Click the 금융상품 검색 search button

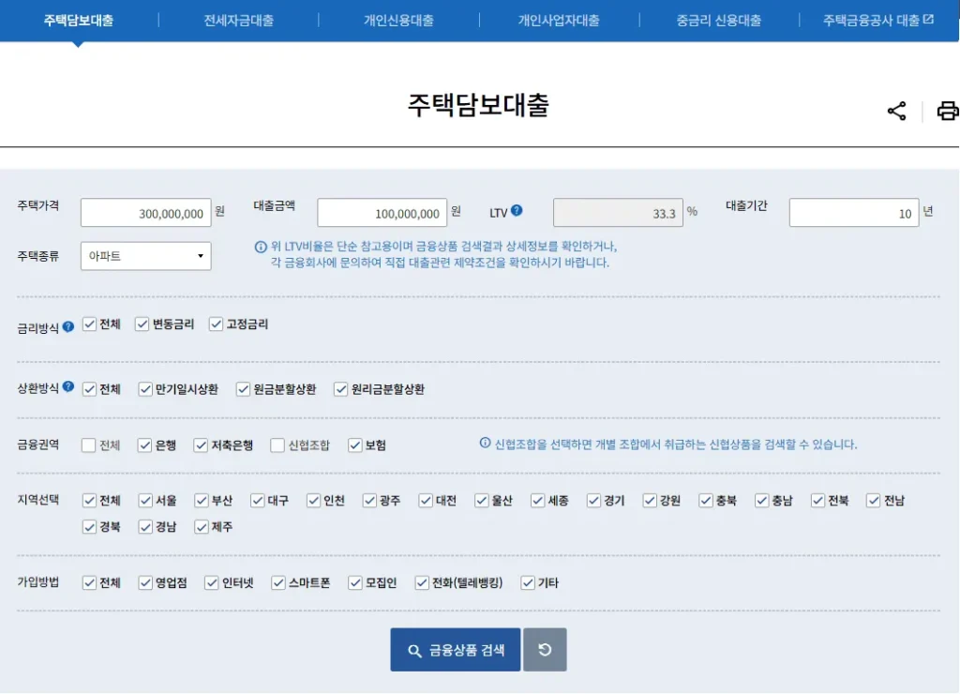(455, 649)
